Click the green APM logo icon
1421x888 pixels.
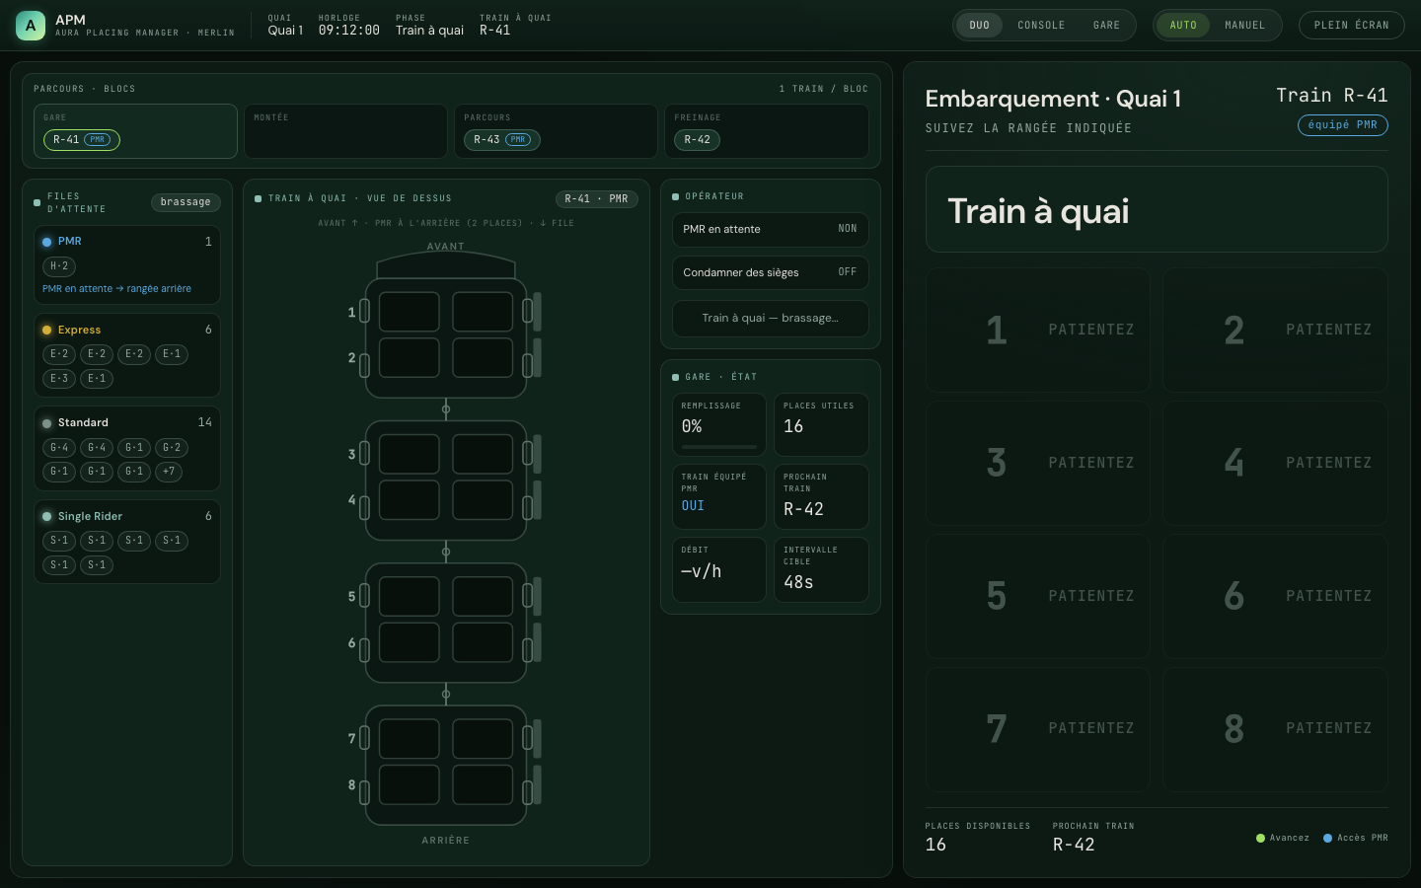[31, 26]
